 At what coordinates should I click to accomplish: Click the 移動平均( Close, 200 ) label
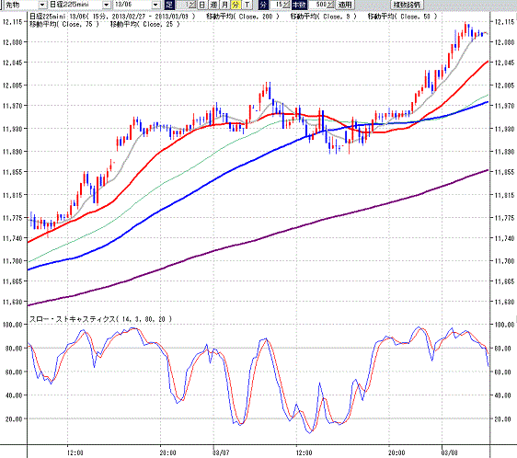point(243,17)
